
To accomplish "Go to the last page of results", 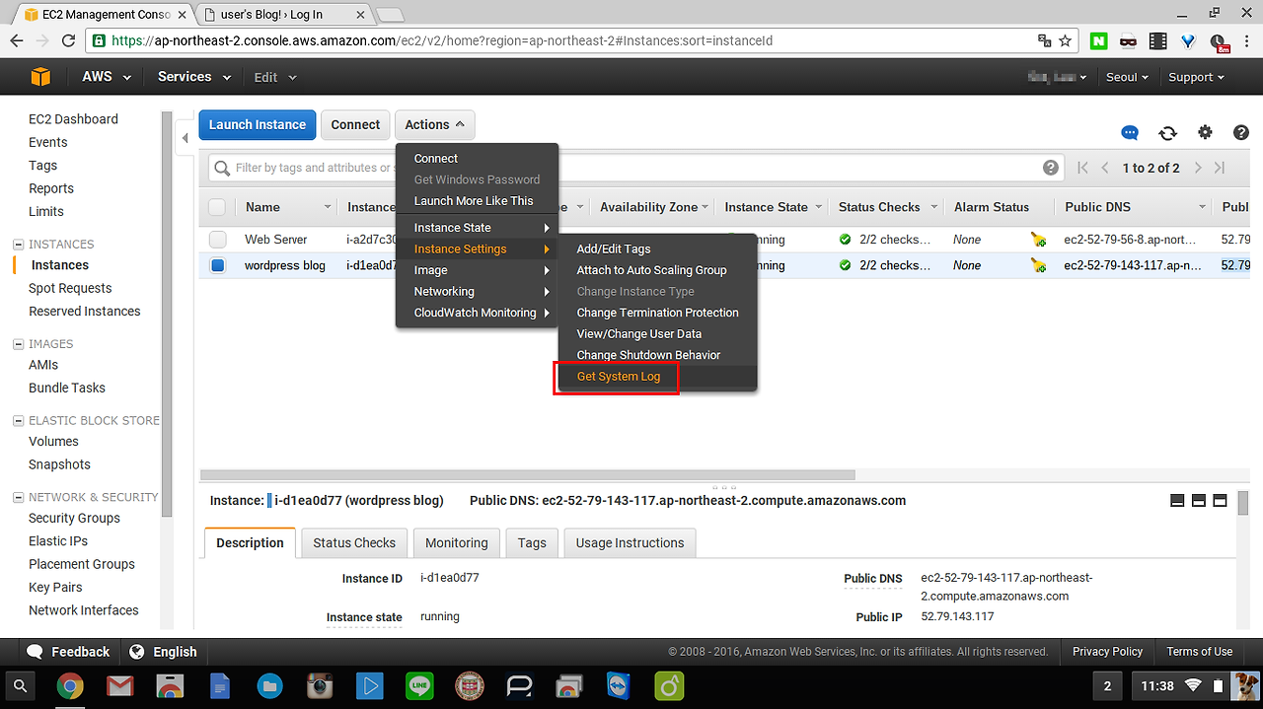I will click(x=1220, y=168).
